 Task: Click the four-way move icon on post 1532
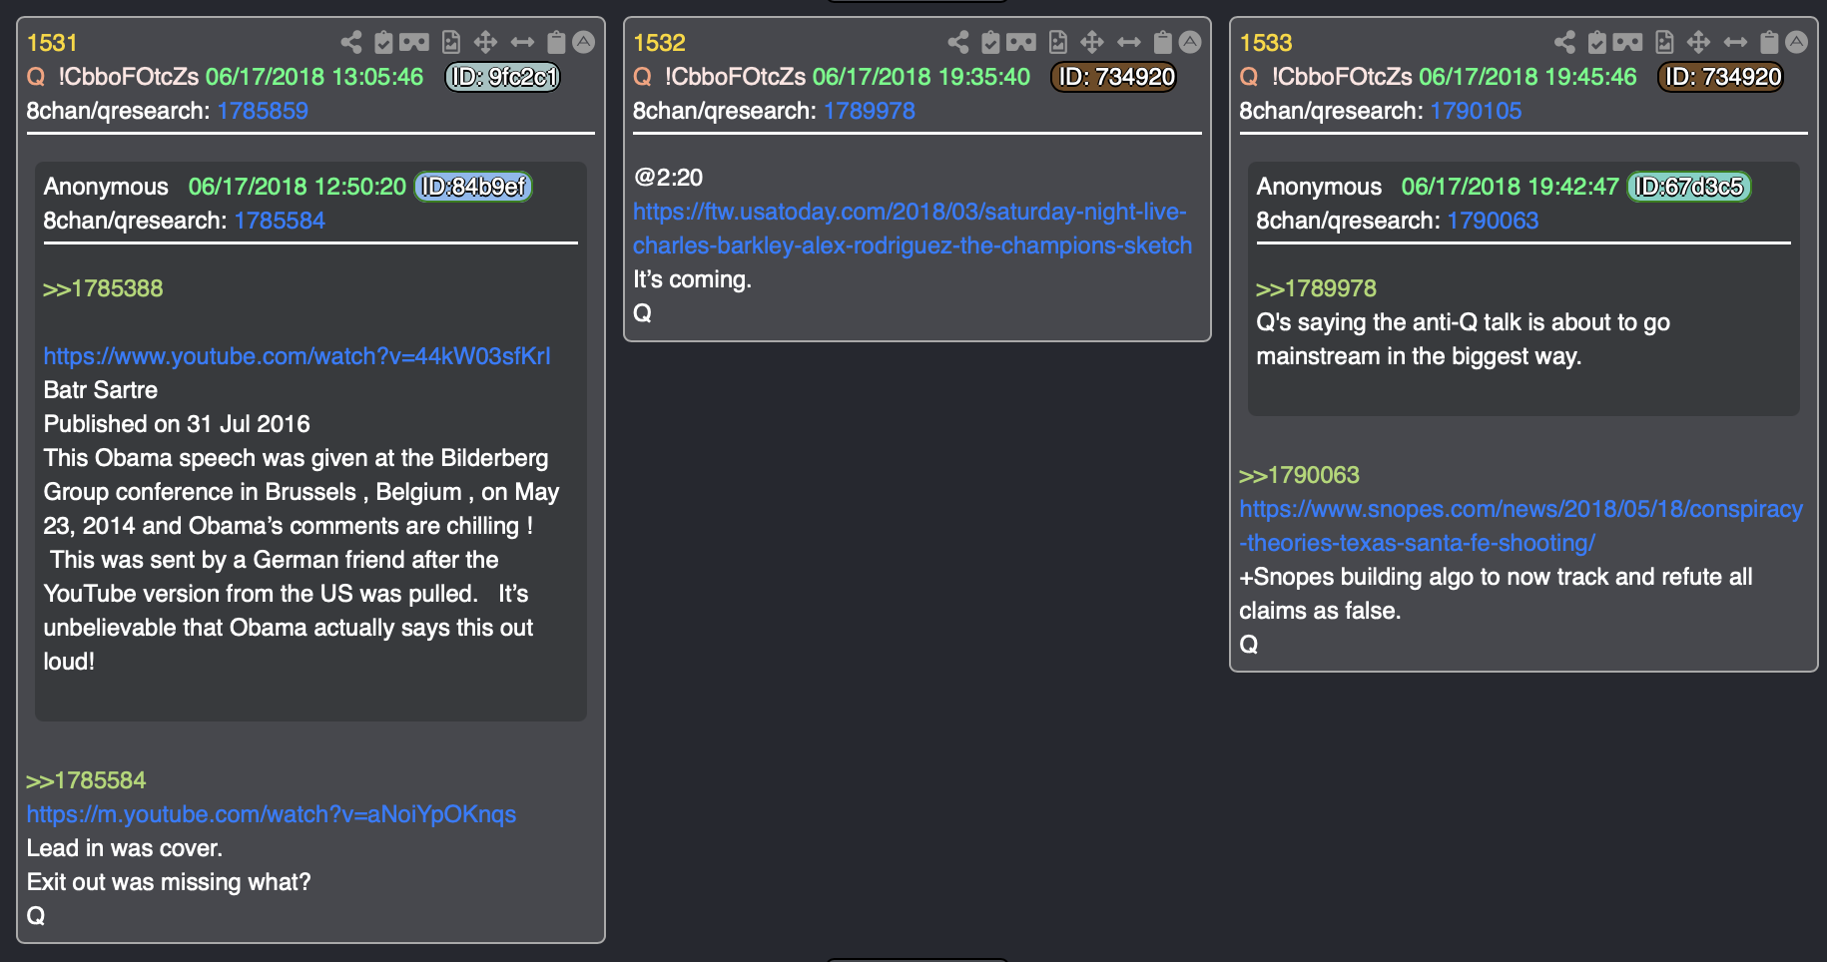(1092, 42)
